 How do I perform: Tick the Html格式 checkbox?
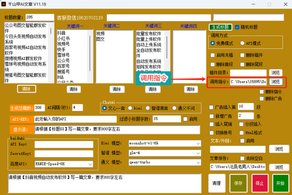click(x=241, y=133)
